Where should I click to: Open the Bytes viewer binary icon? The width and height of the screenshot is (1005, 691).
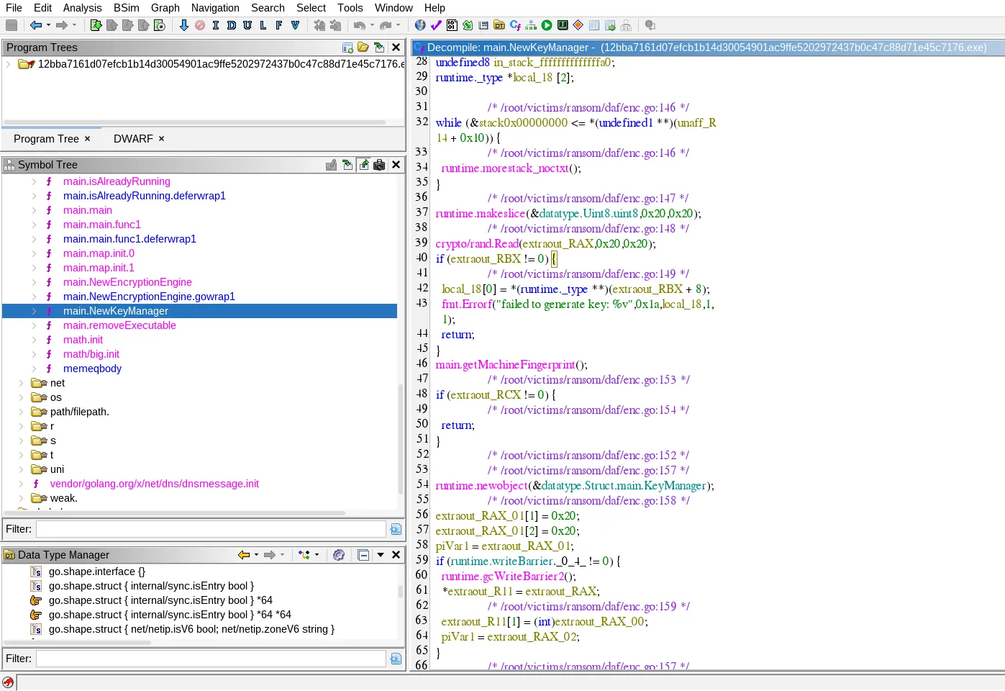[452, 25]
